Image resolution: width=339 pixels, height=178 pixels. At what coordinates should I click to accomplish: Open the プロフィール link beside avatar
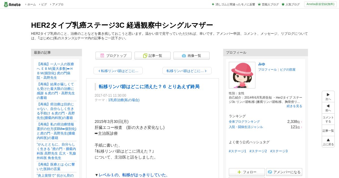pos(268,70)
